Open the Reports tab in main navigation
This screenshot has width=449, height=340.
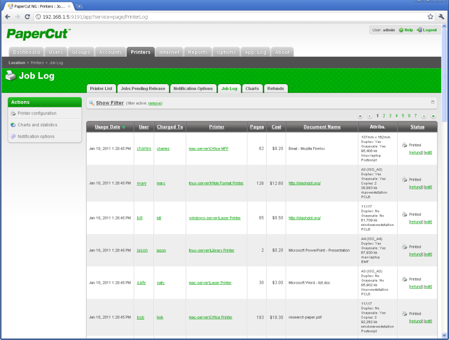198,52
